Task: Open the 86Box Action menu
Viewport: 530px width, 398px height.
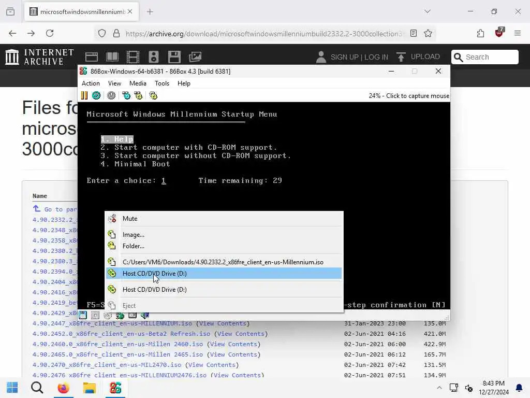Action: click(91, 83)
